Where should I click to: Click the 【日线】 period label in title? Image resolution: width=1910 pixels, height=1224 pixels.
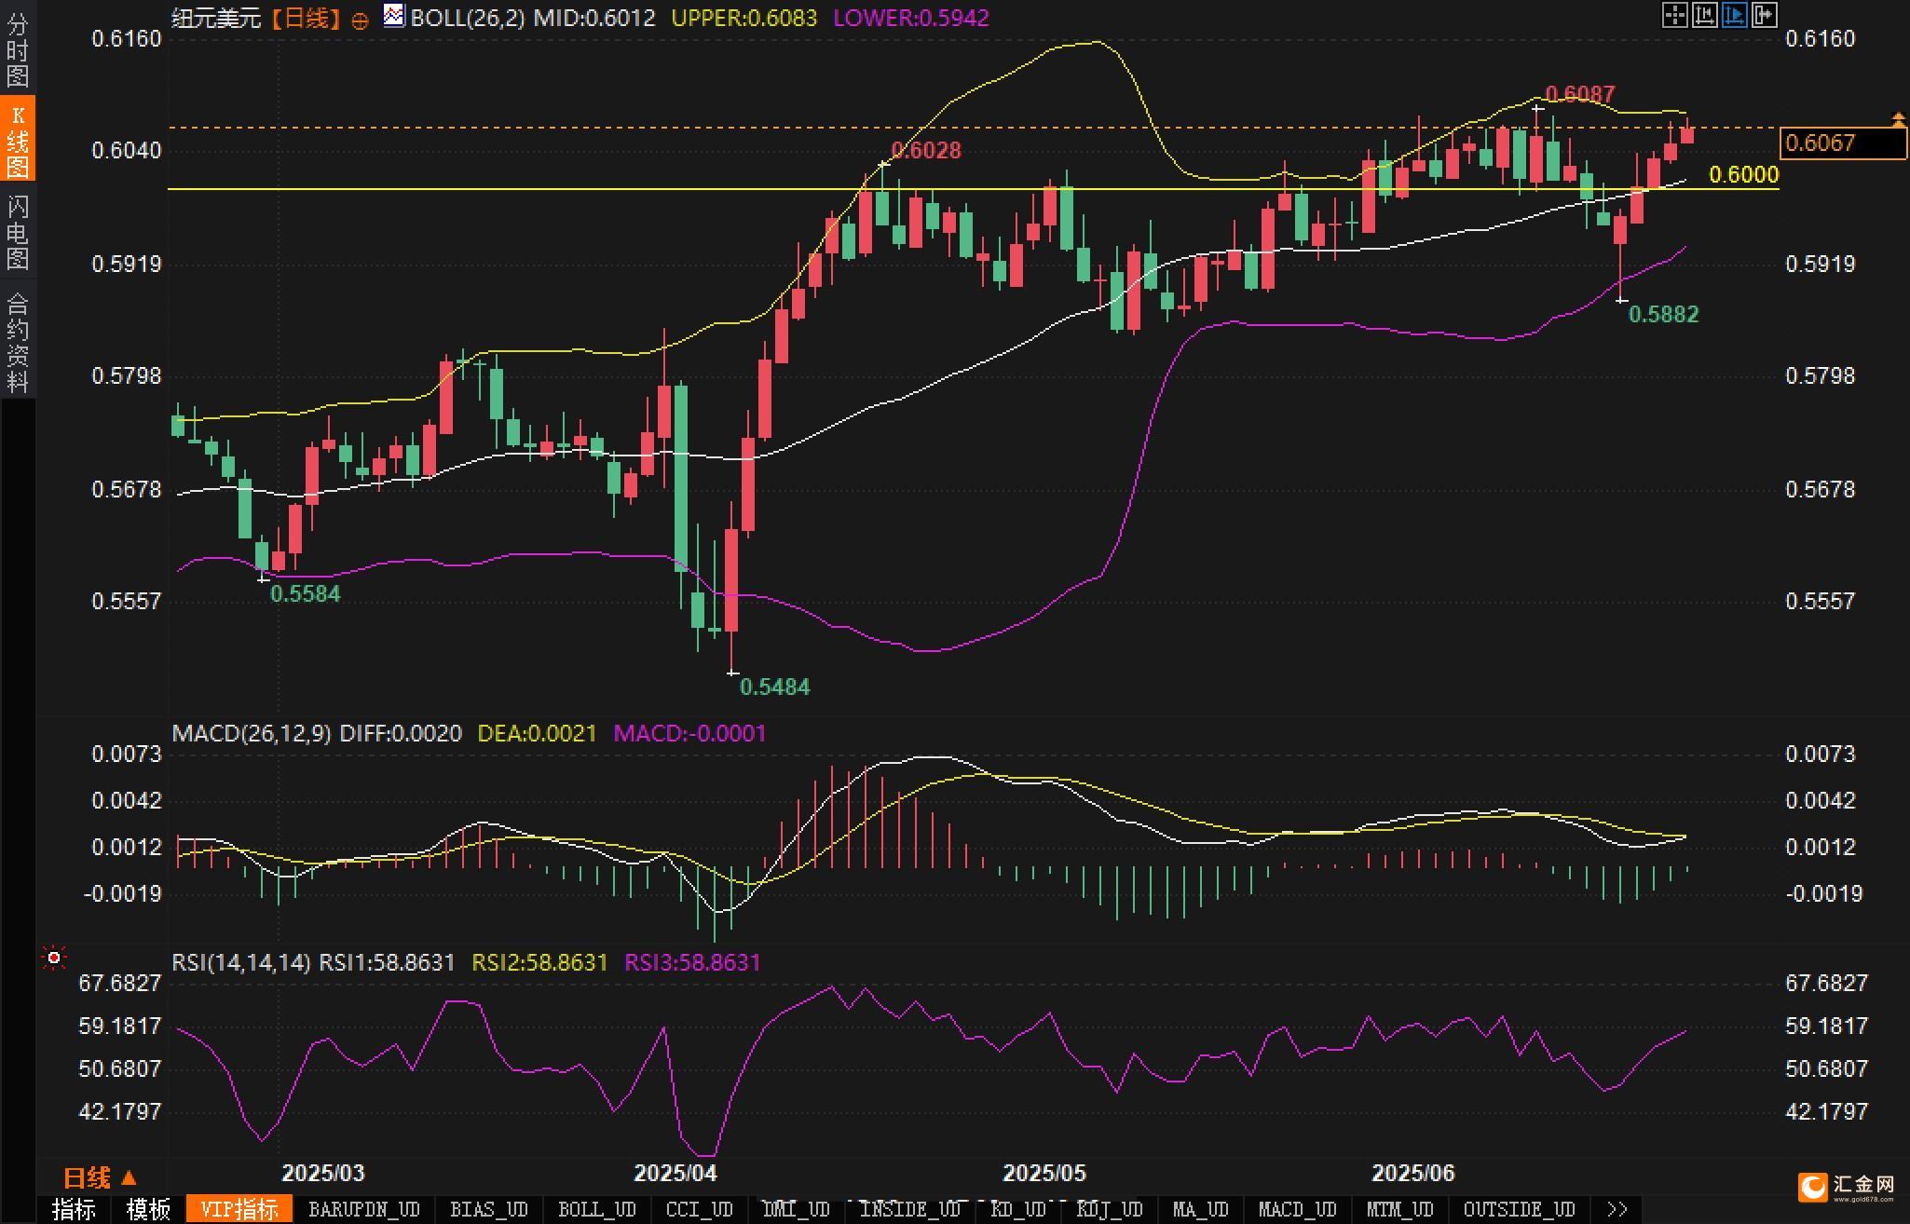pyautogui.click(x=305, y=18)
